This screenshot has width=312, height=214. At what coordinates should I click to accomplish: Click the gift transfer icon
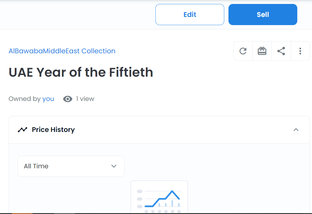click(x=262, y=51)
